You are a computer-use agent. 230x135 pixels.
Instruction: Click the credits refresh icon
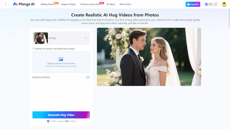click(216, 4)
